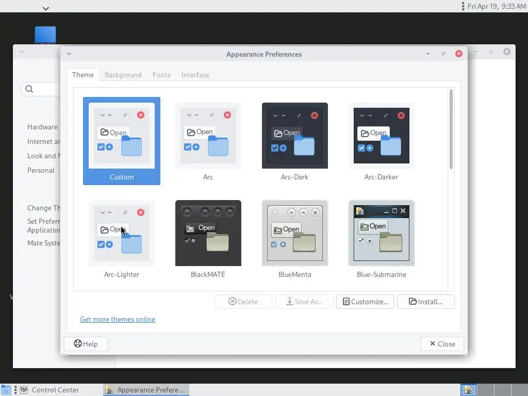Close the Control Center window behind
The width and height of the screenshot is (528, 396).
(x=507, y=52)
